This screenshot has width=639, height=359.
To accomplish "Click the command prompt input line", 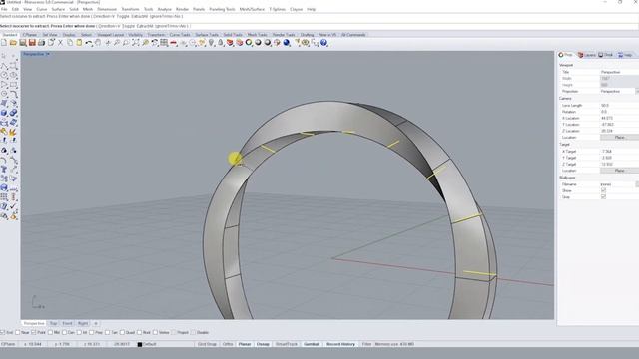I will coord(319,26).
